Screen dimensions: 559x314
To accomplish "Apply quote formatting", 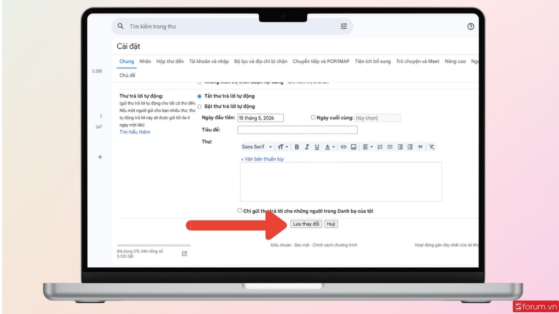I will (420, 147).
